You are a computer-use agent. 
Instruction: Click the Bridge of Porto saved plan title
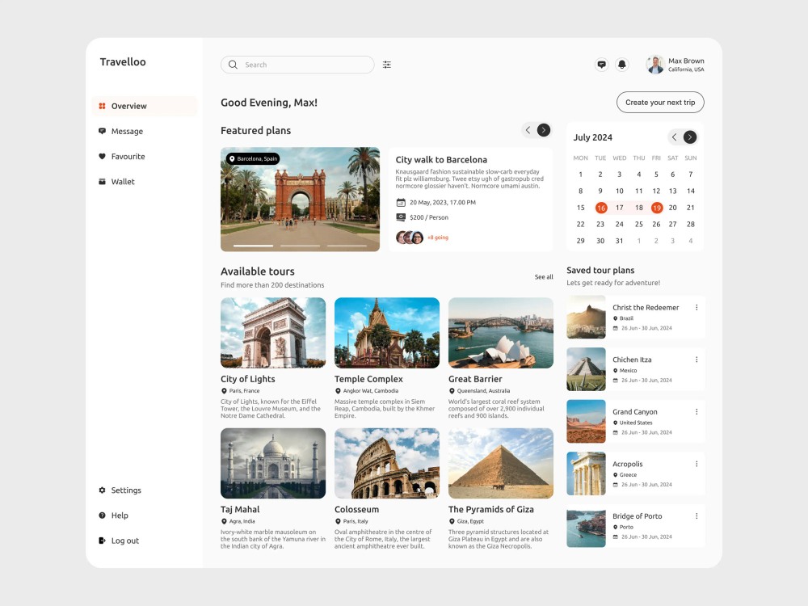[638, 516]
